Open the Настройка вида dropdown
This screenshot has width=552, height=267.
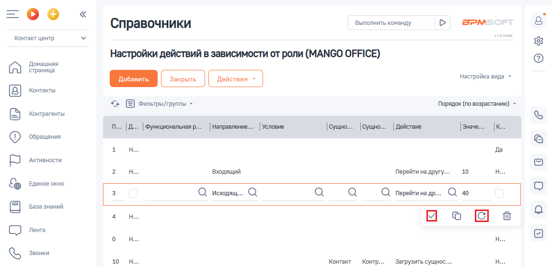coord(485,76)
